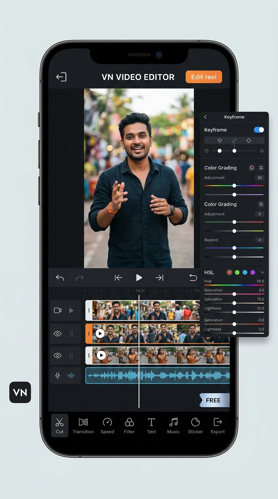Click the 08:00 mark on timeline ruler

tap(140, 291)
